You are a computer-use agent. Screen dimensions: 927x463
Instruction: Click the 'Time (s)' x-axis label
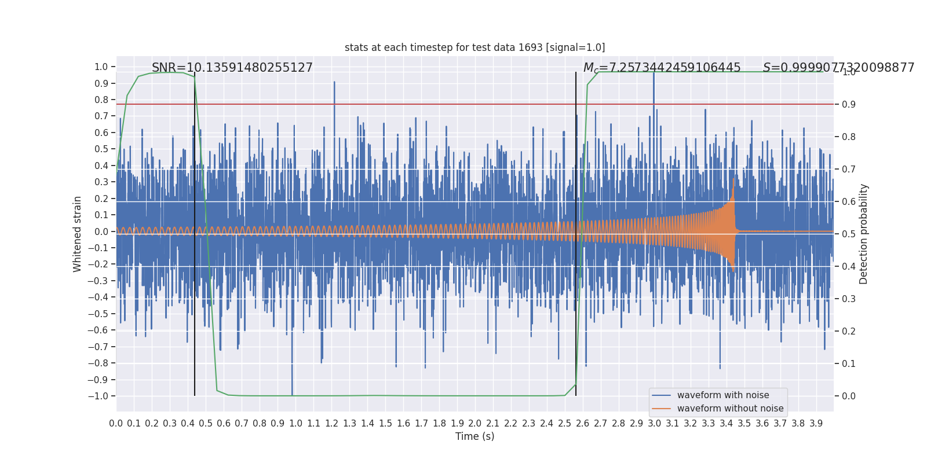pos(475,436)
